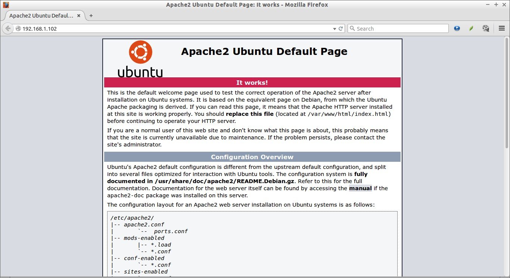Click the blue play-button add-on icon
Viewport: 510px width, 278px height.
pos(457,28)
